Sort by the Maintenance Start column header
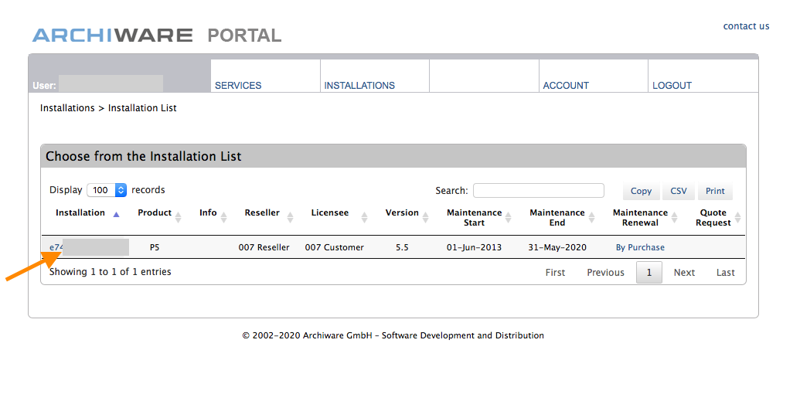This screenshot has width=800, height=401. [474, 218]
